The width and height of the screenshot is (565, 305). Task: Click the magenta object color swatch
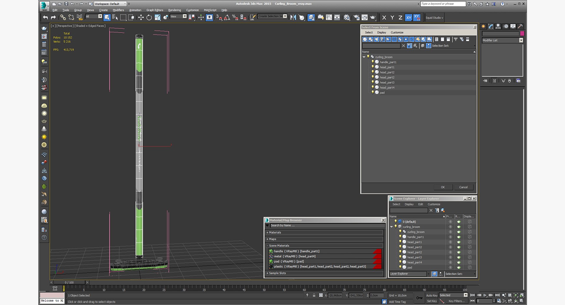pyautogui.click(x=522, y=33)
